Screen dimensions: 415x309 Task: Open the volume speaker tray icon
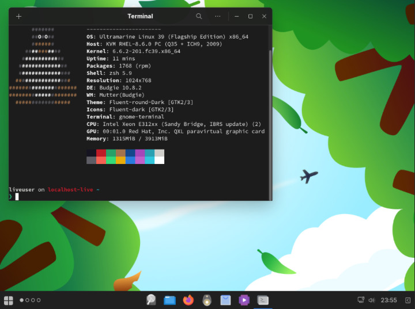tap(372, 300)
